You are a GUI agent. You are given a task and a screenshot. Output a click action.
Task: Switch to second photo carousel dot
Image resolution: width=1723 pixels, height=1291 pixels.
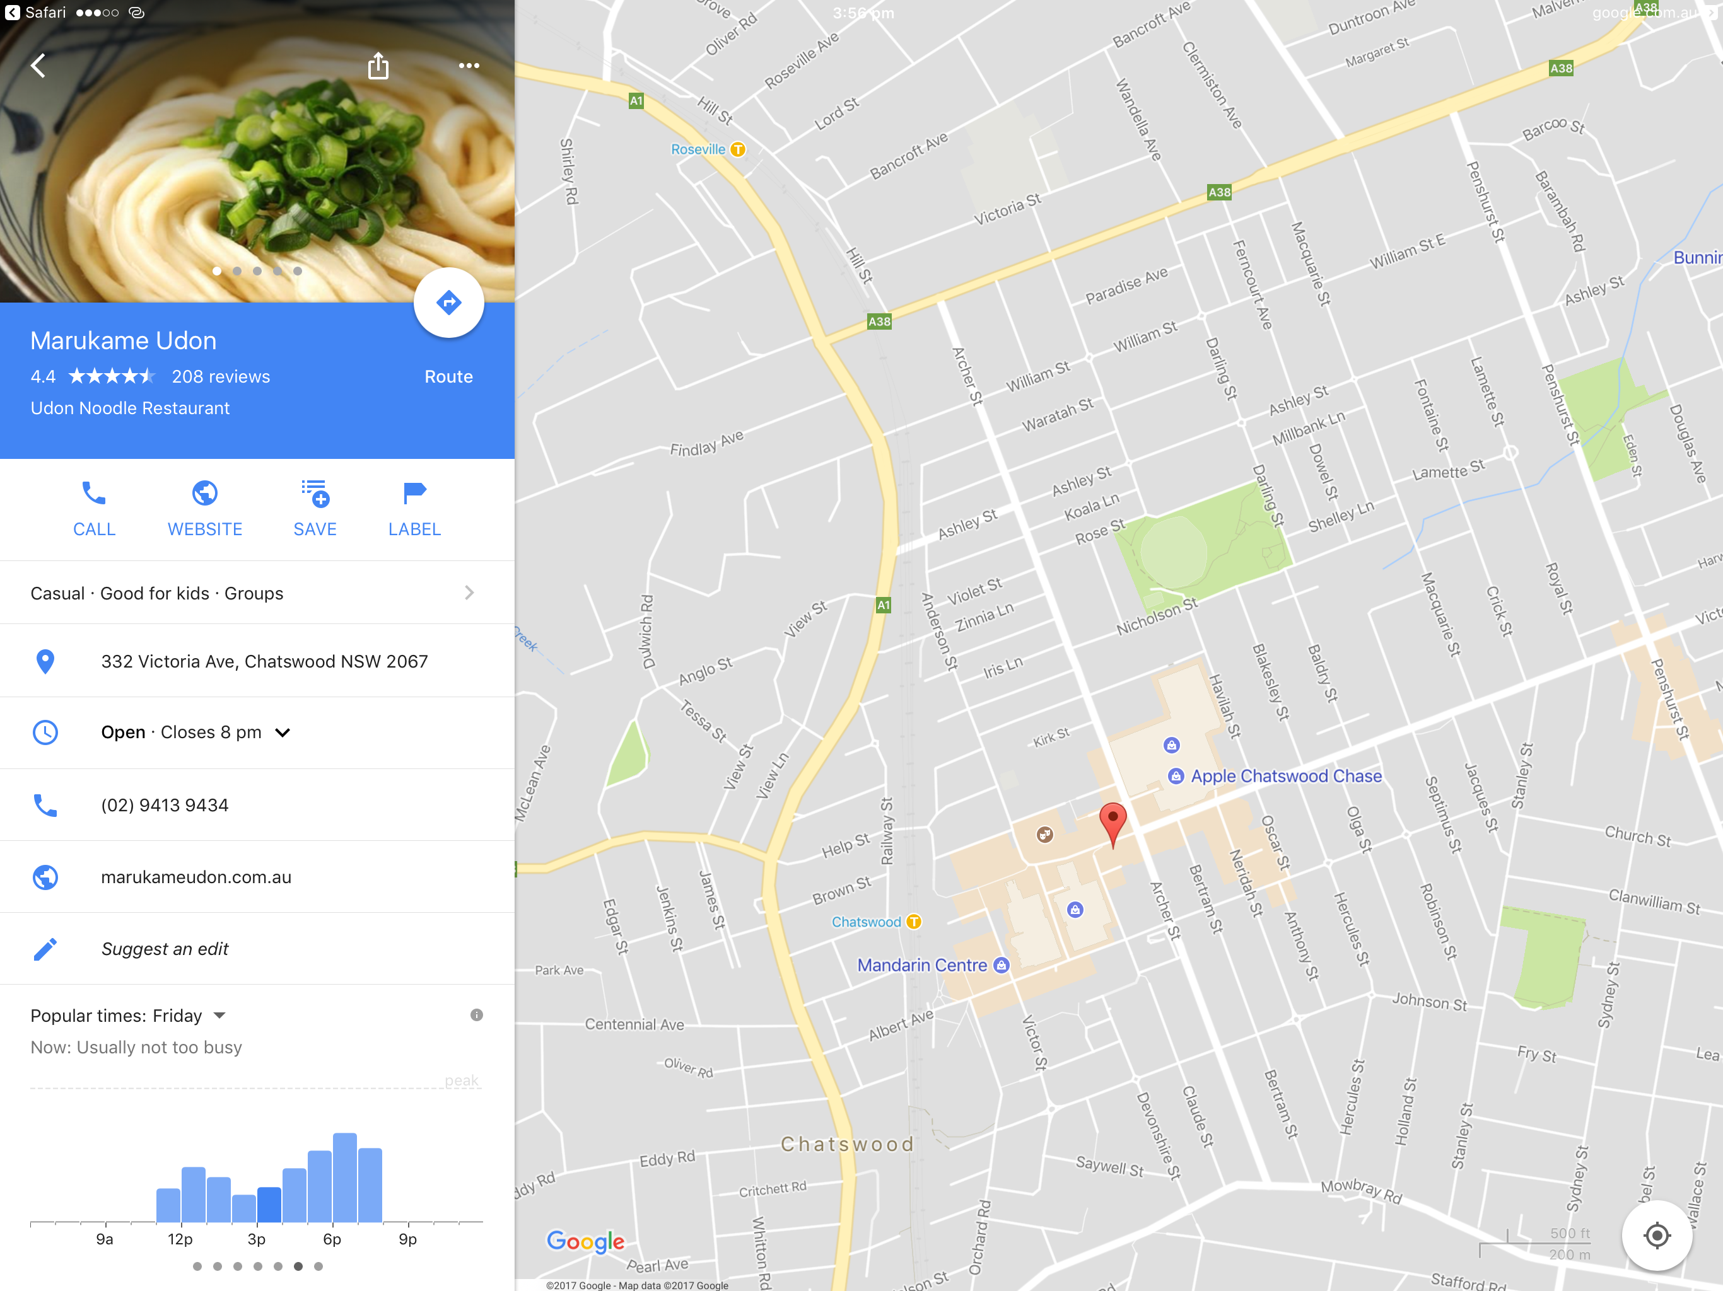[x=237, y=271]
